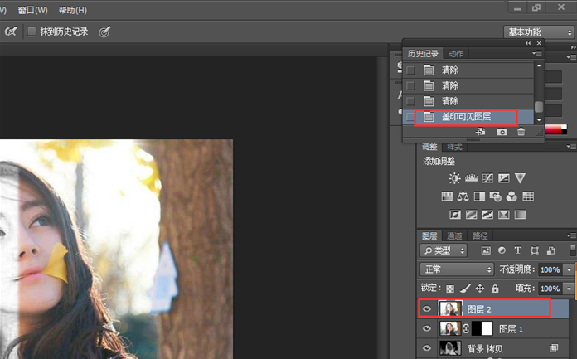Hide the 图层 1 layer
Viewport: 577px width, 359px height.
[x=427, y=328]
